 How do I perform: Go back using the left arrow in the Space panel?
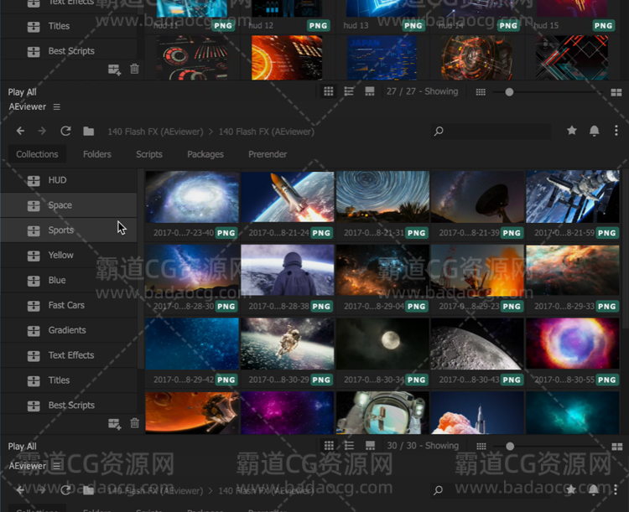pyautogui.click(x=20, y=131)
